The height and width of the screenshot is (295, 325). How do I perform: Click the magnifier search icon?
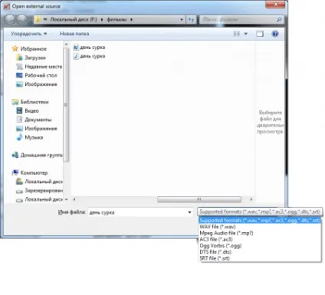279,19
